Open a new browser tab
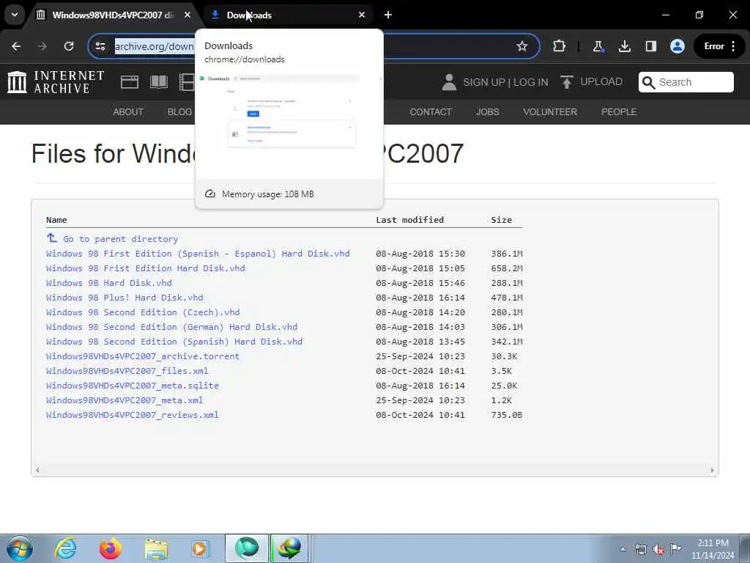 click(388, 15)
